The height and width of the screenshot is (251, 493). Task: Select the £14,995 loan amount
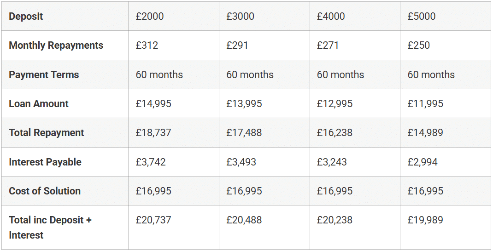(153, 103)
